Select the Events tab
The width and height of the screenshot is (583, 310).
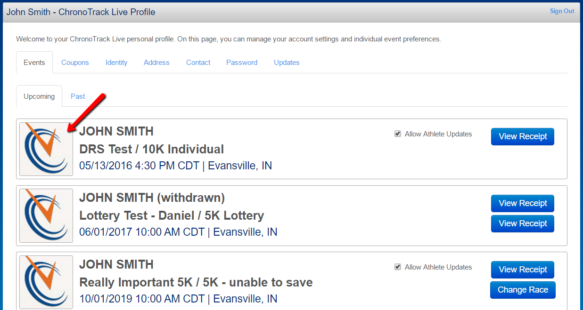tap(34, 63)
